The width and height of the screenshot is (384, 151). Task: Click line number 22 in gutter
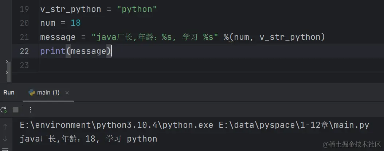24,51
